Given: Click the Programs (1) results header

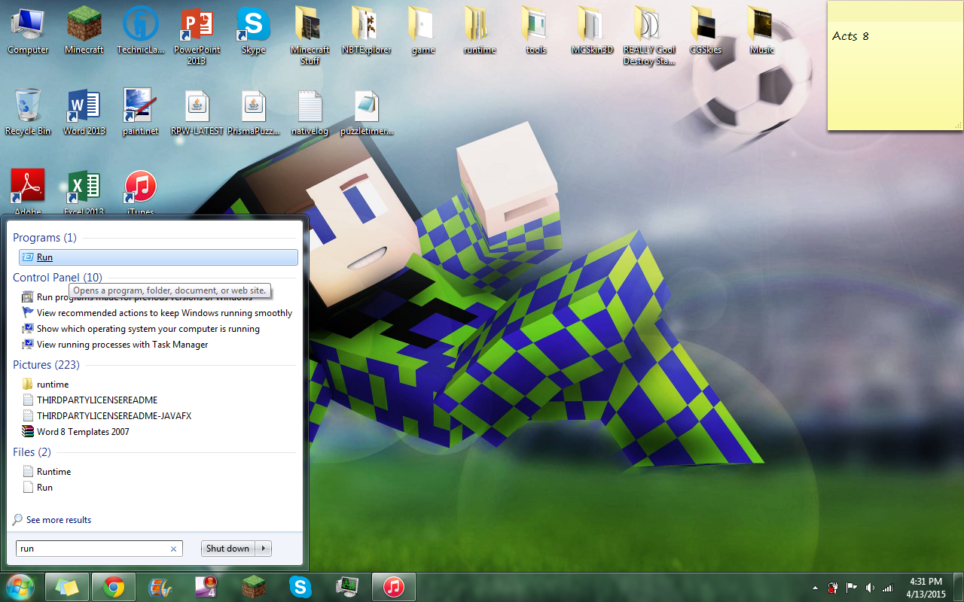Looking at the screenshot, I should click(x=44, y=238).
